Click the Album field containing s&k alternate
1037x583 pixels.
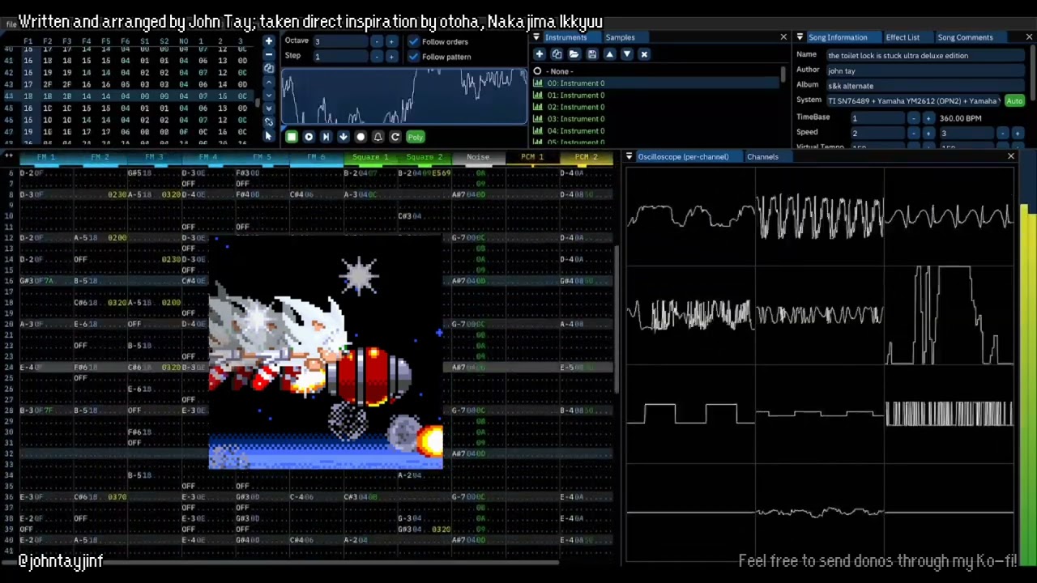[x=924, y=86]
